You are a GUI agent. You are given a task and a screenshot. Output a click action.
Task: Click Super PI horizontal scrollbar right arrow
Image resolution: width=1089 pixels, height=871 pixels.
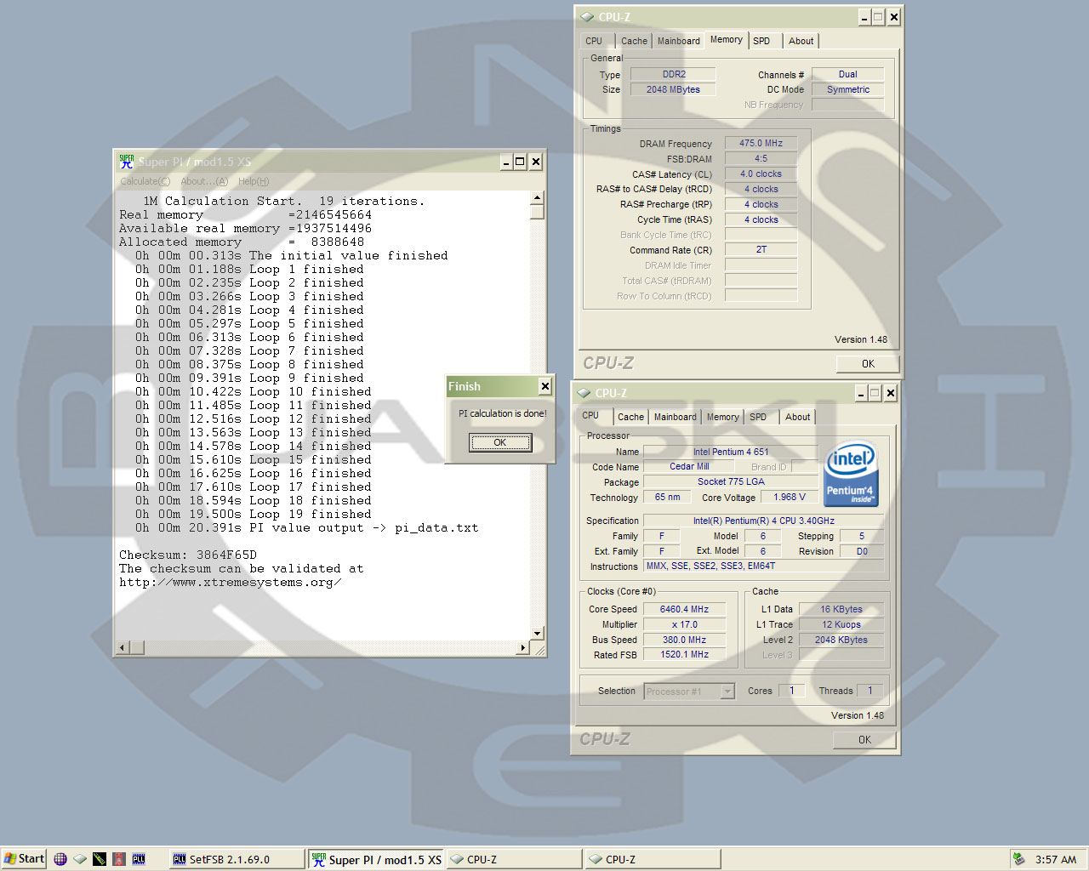point(522,647)
